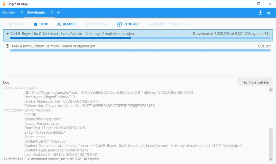Click the Referer log line
Screen dimensions: 276x164
(x=90, y=106)
